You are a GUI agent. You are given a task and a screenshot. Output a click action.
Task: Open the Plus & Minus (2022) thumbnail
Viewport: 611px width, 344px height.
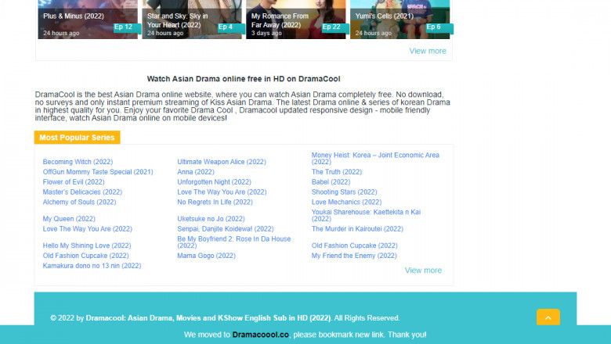[87, 19]
